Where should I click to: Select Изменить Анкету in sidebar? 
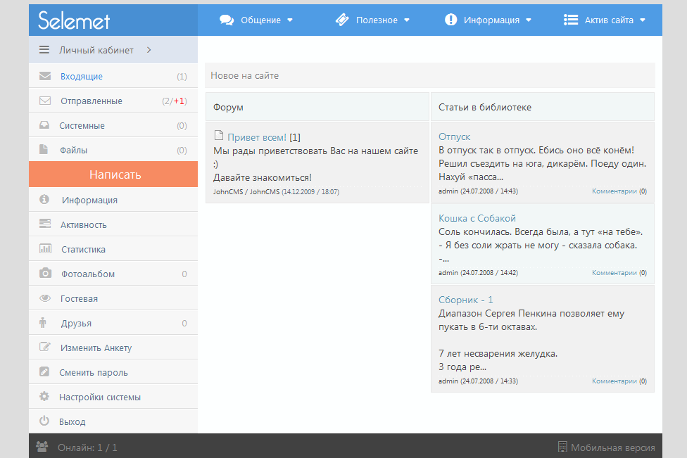(x=96, y=348)
